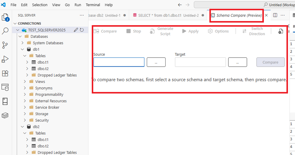Open editor more actions ellipsis
The image size is (295, 155).
click(283, 15)
